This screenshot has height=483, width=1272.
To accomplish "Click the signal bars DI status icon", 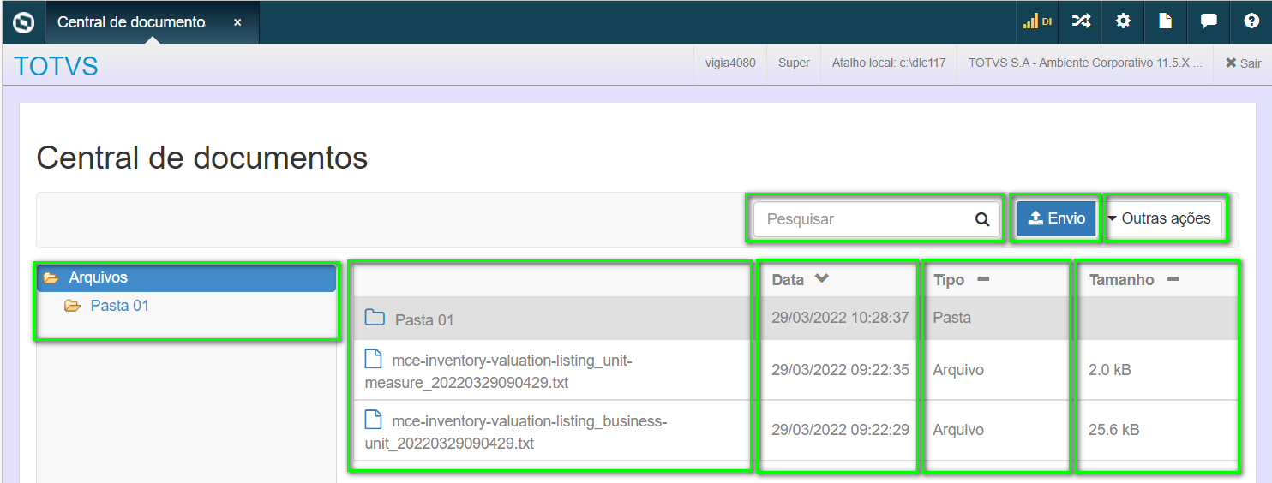I will (1037, 22).
